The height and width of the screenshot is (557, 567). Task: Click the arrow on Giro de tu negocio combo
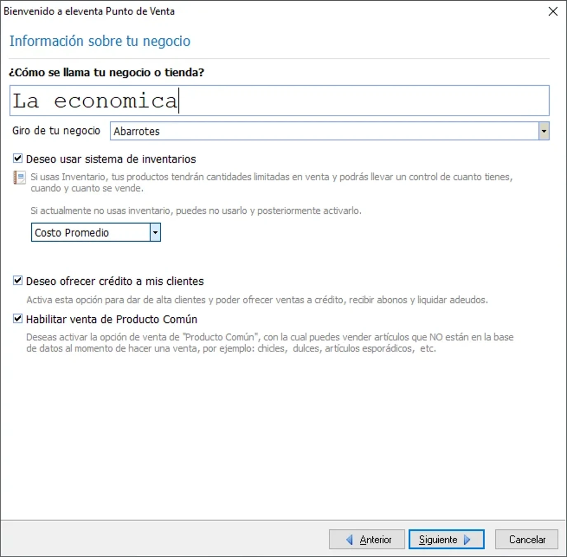pos(544,131)
